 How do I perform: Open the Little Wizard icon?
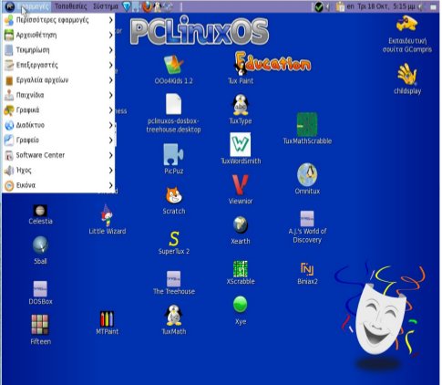[107, 215]
